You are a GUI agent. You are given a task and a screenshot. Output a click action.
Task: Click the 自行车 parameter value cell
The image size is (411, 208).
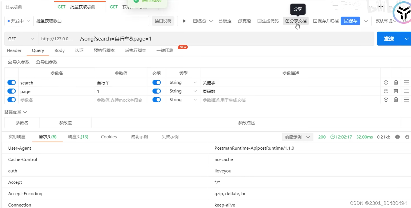(x=121, y=83)
